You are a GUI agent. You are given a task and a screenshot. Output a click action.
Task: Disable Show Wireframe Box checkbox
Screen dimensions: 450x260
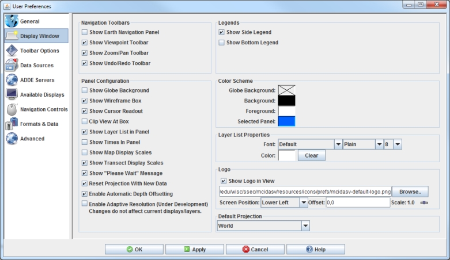(x=85, y=101)
